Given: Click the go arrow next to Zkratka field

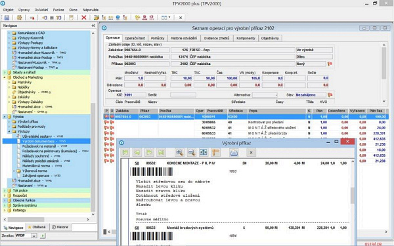Looking at the screenshot, I should point(43,236).
